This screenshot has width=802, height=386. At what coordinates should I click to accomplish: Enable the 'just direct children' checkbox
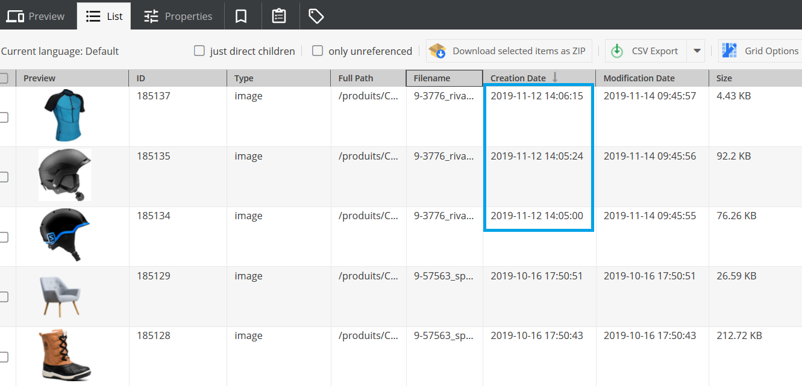pos(199,51)
